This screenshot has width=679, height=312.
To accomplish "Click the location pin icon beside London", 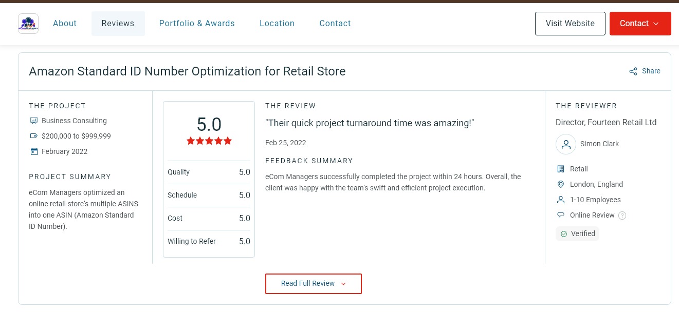I will point(561,184).
